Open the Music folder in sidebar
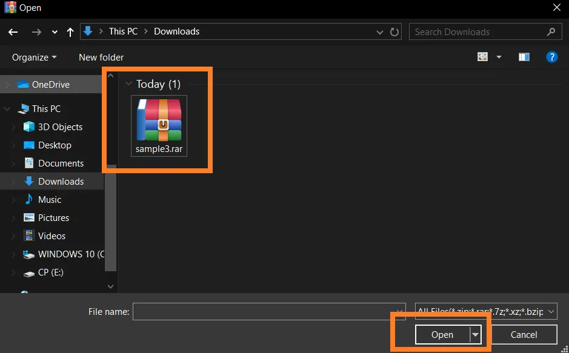Viewport: 569px width, 353px height. tap(50, 199)
